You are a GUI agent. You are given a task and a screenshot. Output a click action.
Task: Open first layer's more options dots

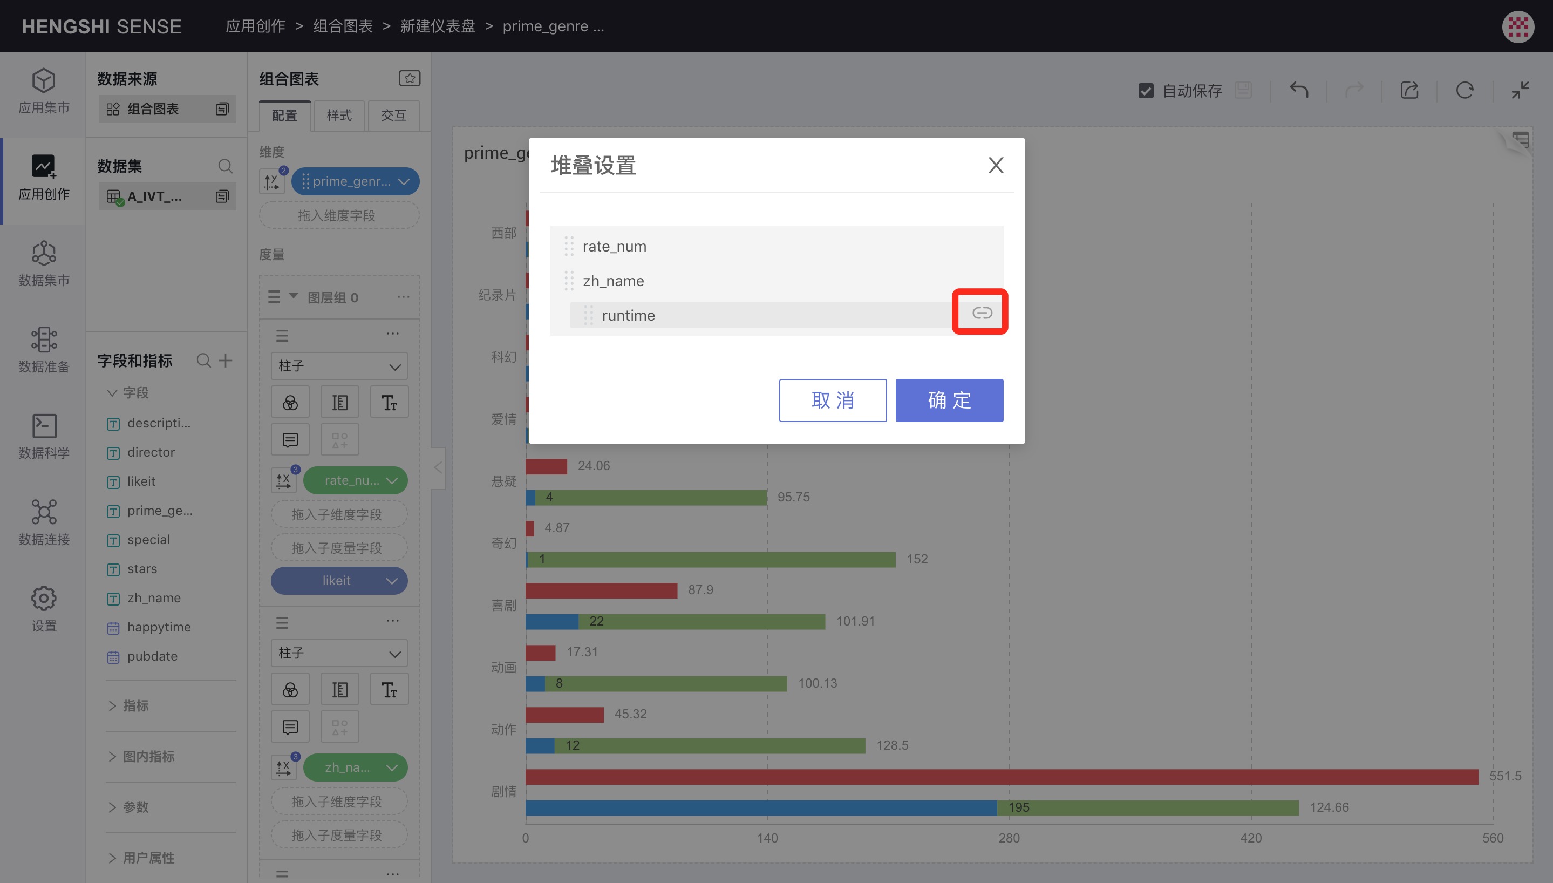click(x=393, y=334)
